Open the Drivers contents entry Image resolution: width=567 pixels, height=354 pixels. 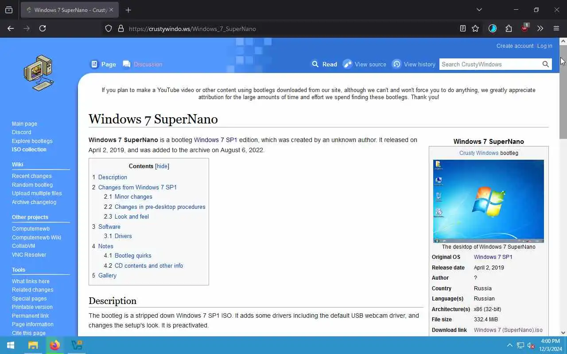123,236
